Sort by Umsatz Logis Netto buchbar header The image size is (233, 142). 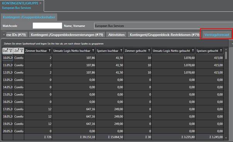click(72, 51)
